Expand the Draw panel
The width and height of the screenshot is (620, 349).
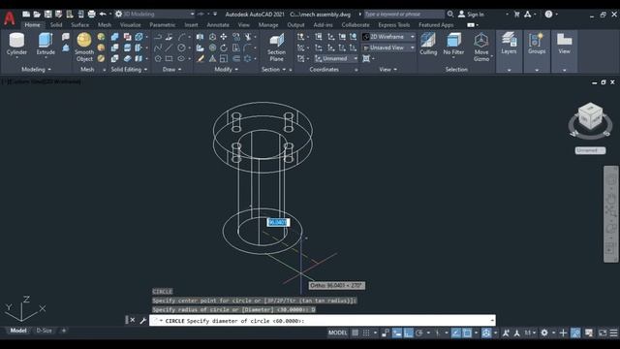click(x=171, y=69)
